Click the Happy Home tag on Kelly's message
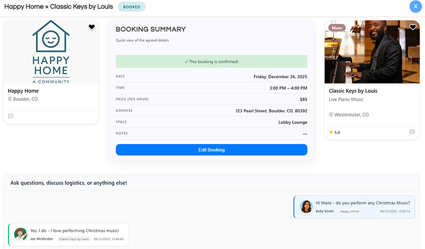The height and width of the screenshot is (249, 425). (x=350, y=211)
